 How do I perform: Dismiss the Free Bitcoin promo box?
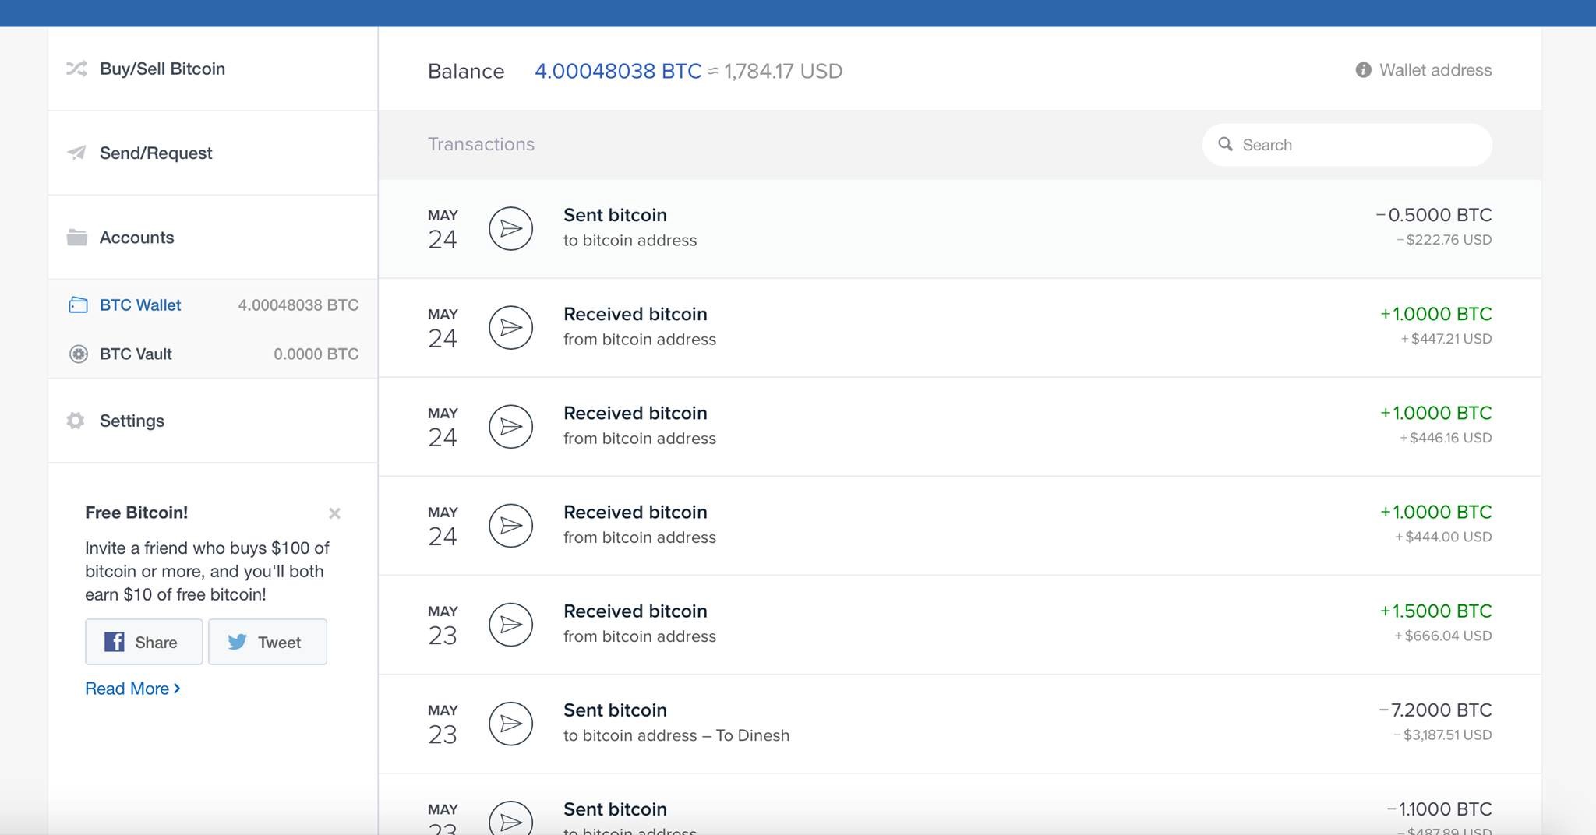point(334,513)
